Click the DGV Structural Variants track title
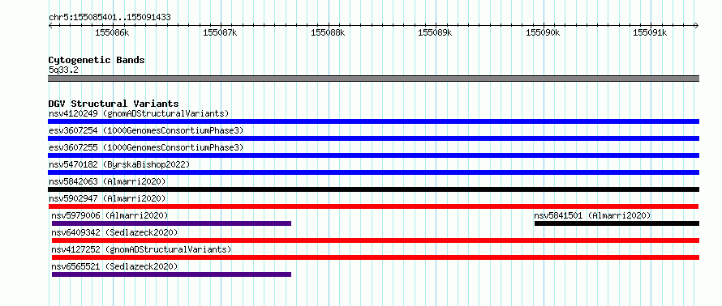Viewport: 722px width, 306px height. (114, 104)
